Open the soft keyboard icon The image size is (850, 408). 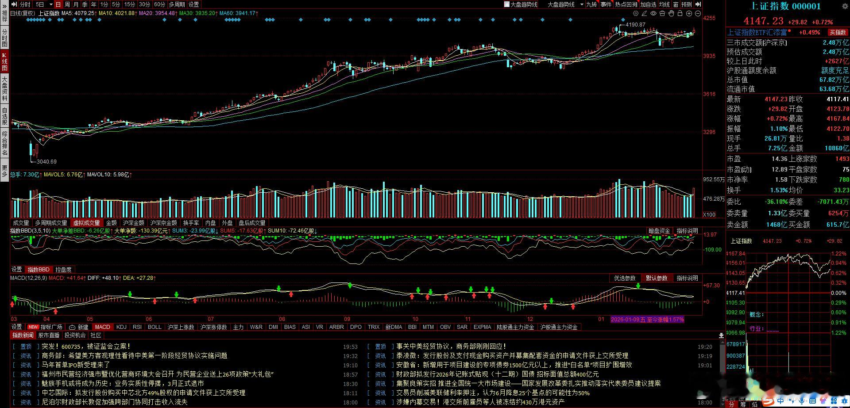point(813,401)
